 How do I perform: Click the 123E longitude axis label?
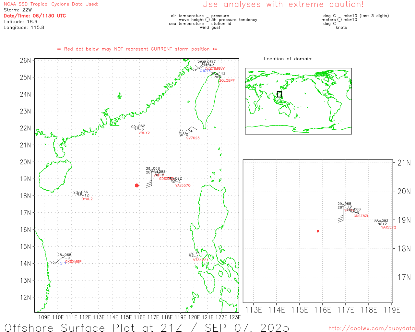click(x=235, y=317)
